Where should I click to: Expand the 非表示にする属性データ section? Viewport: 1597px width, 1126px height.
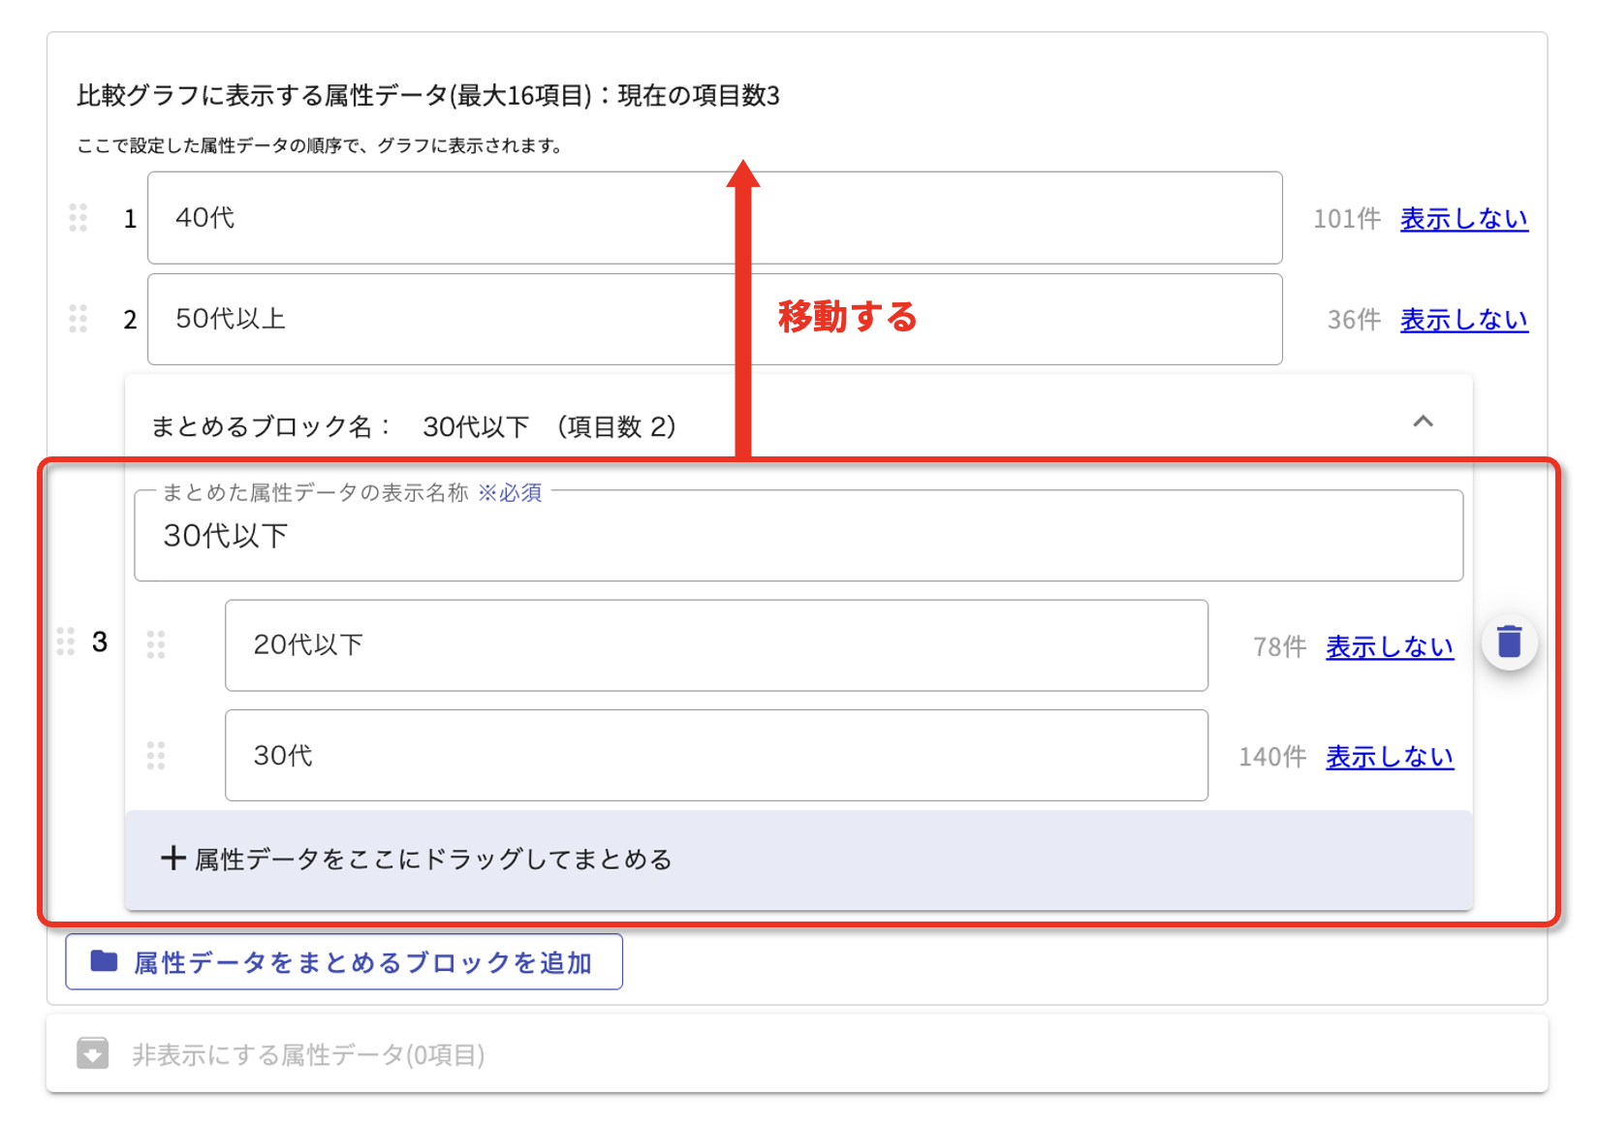pyautogui.click(x=308, y=1054)
